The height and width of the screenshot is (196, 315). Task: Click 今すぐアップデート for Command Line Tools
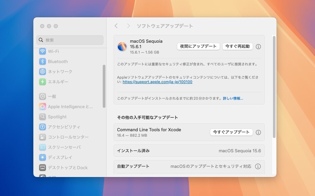[231, 132]
